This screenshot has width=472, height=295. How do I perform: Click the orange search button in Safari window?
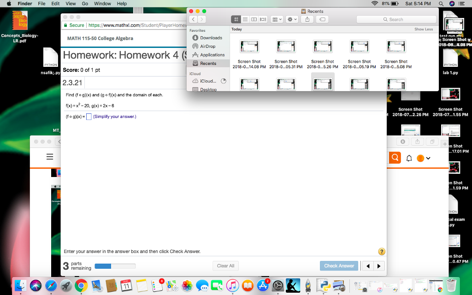pos(395,158)
